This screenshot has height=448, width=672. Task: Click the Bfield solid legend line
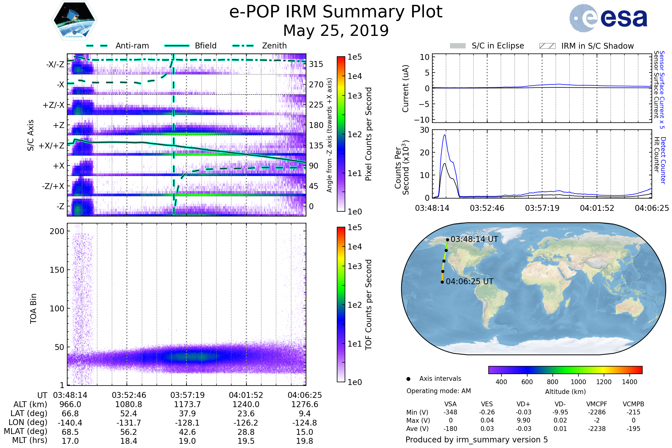[177, 46]
